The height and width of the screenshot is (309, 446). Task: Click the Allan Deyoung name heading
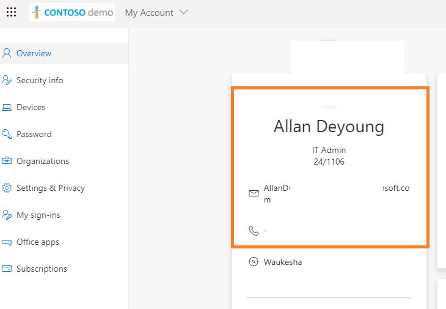pyautogui.click(x=329, y=127)
